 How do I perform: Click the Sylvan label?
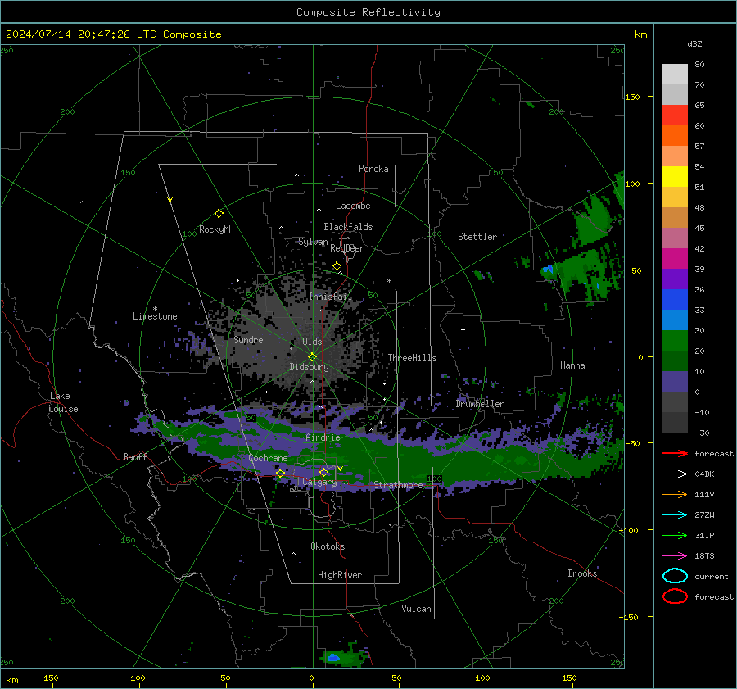[313, 242]
